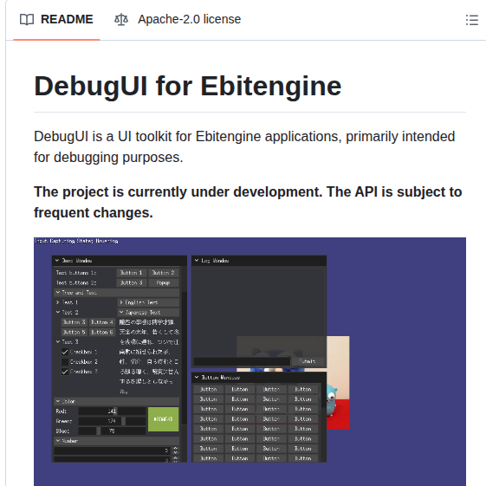Click Button 1 in the Test buttons 1 row
486x486 pixels.
(131, 273)
